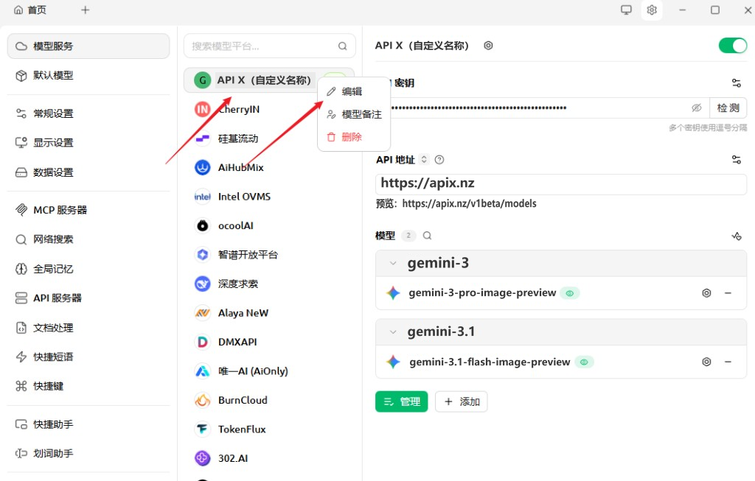Viewport: 755px width, 481px height.
Task: Show the hidden API key via eye icon
Action: [x=697, y=108]
